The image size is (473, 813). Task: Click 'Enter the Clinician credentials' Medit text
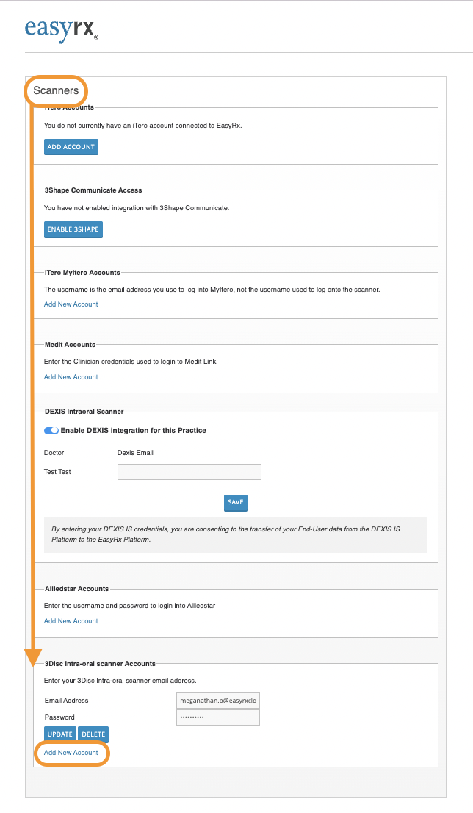point(131,362)
